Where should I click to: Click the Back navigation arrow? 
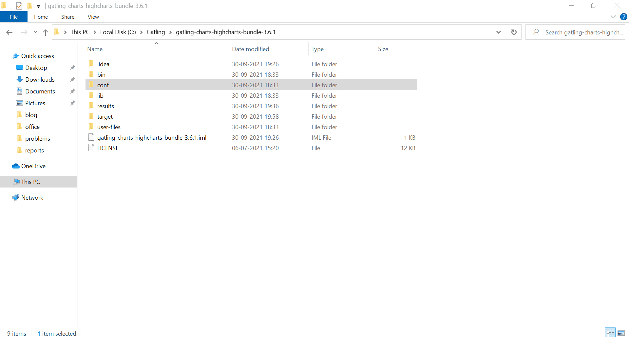(x=10, y=32)
